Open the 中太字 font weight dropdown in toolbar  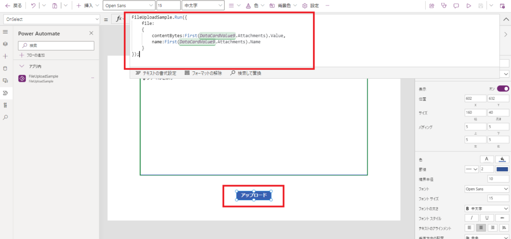[203, 5]
